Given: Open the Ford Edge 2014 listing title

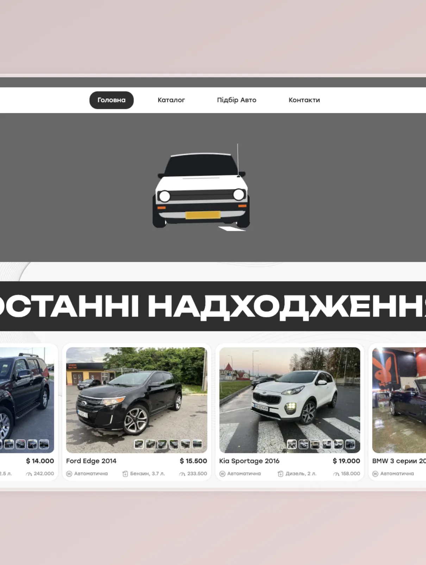Looking at the screenshot, I should [91, 461].
